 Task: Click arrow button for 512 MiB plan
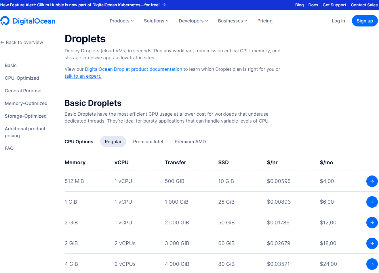pos(372,181)
